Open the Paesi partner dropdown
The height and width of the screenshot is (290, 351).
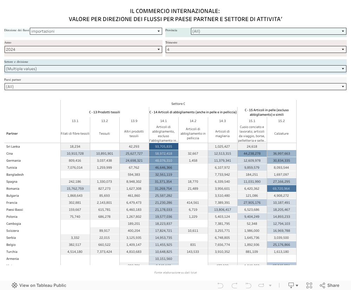tap(175, 87)
